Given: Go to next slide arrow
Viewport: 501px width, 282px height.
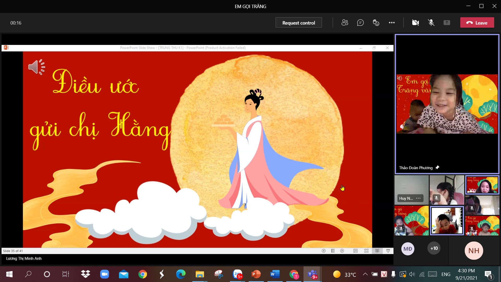Looking at the screenshot, I should [x=342, y=251].
